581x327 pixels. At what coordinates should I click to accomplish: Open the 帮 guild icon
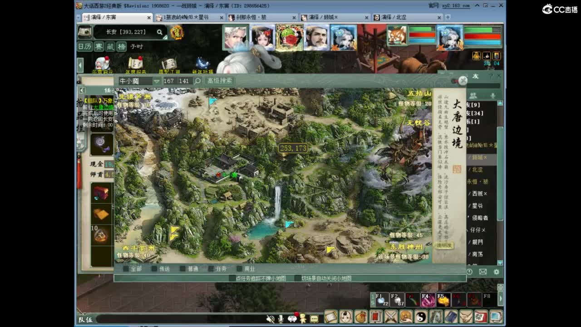[x=481, y=316]
